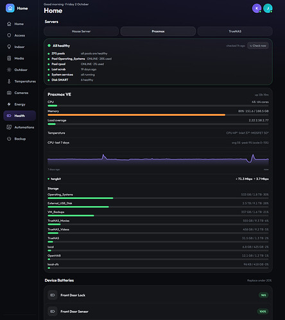Screen dimensions: 285x320
Task: Click the 'Front Door Lock' device name
Action: click(73, 295)
